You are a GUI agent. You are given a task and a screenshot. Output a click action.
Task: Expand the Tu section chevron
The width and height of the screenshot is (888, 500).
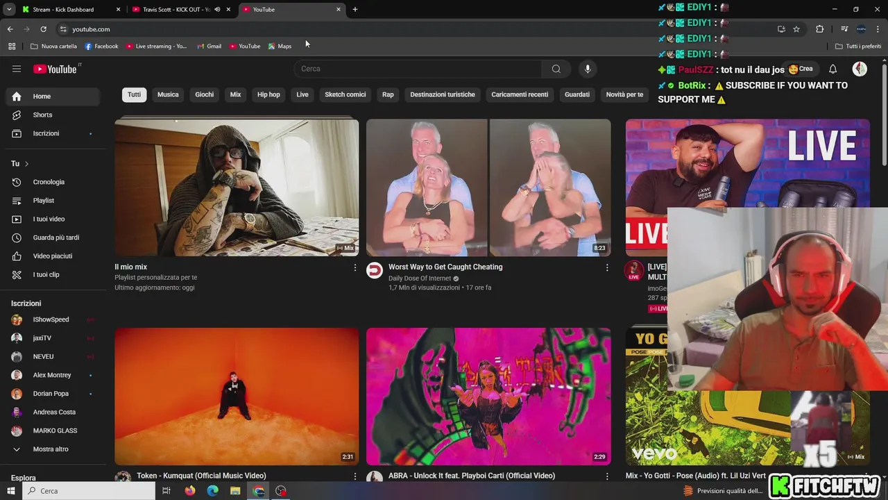click(26, 164)
